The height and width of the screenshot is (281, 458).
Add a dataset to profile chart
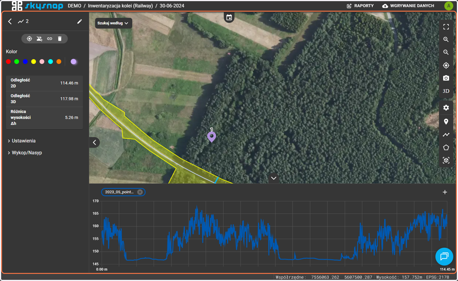click(x=445, y=192)
